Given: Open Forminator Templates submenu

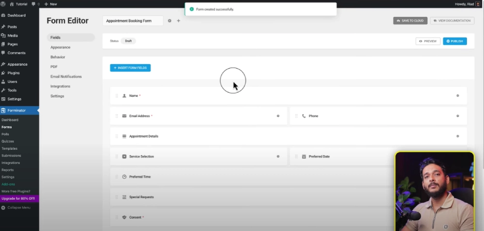Looking at the screenshot, I should point(9,148).
